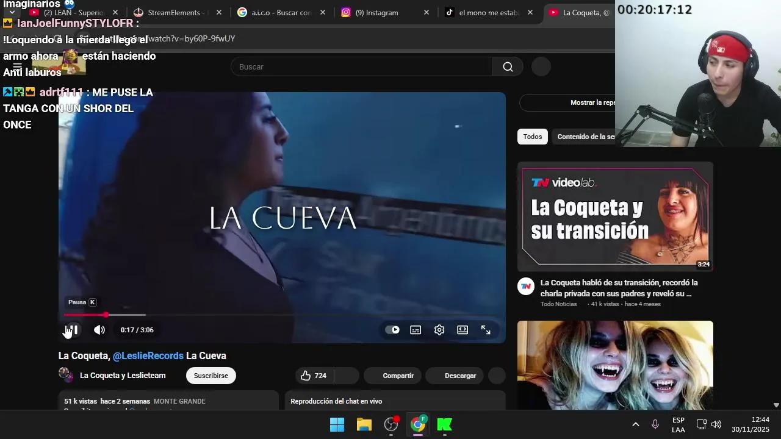
Task: Click the URL watch?v=by60P-9fwUY in address bar
Action: tap(191, 38)
